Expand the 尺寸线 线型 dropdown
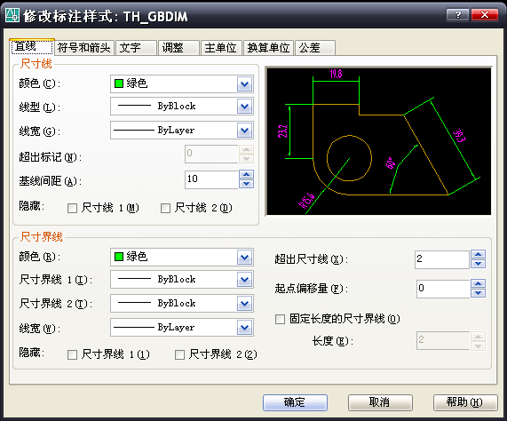The width and height of the screenshot is (507, 421). point(245,107)
